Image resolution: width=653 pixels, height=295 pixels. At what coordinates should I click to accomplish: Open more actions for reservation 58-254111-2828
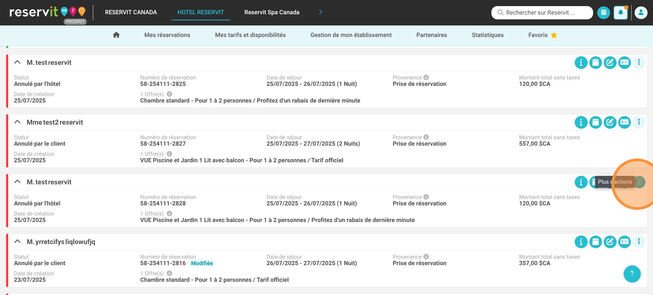pos(639,182)
